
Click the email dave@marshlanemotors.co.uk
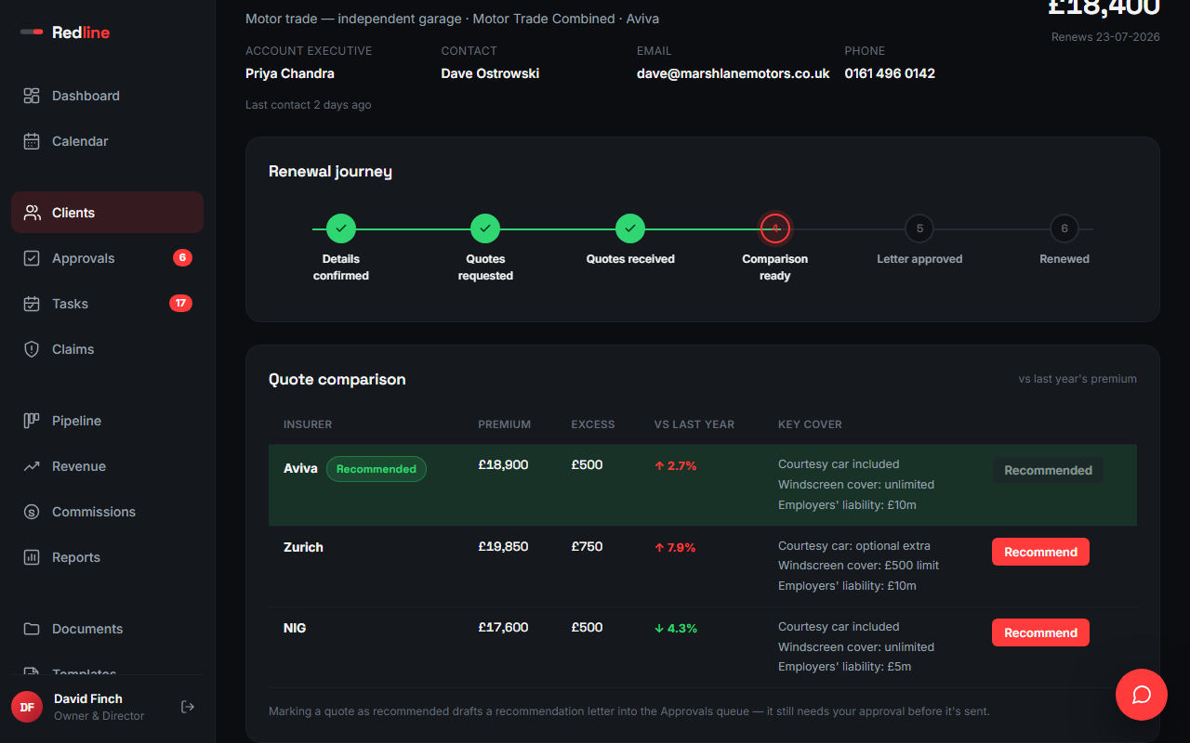pyautogui.click(x=734, y=73)
